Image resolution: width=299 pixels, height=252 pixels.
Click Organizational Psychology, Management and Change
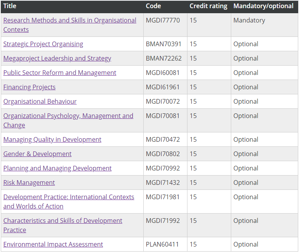68,120
